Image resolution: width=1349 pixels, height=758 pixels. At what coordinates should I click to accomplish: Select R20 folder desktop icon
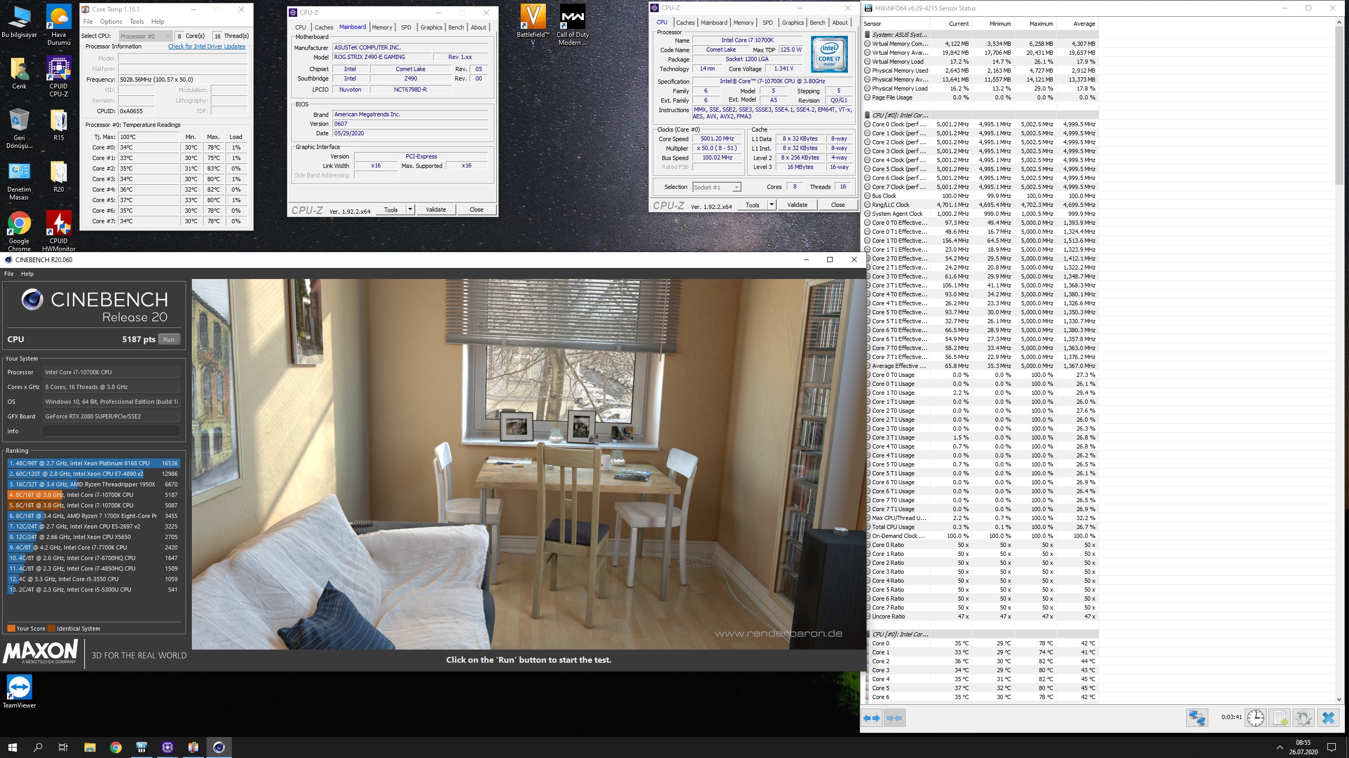(x=58, y=176)
